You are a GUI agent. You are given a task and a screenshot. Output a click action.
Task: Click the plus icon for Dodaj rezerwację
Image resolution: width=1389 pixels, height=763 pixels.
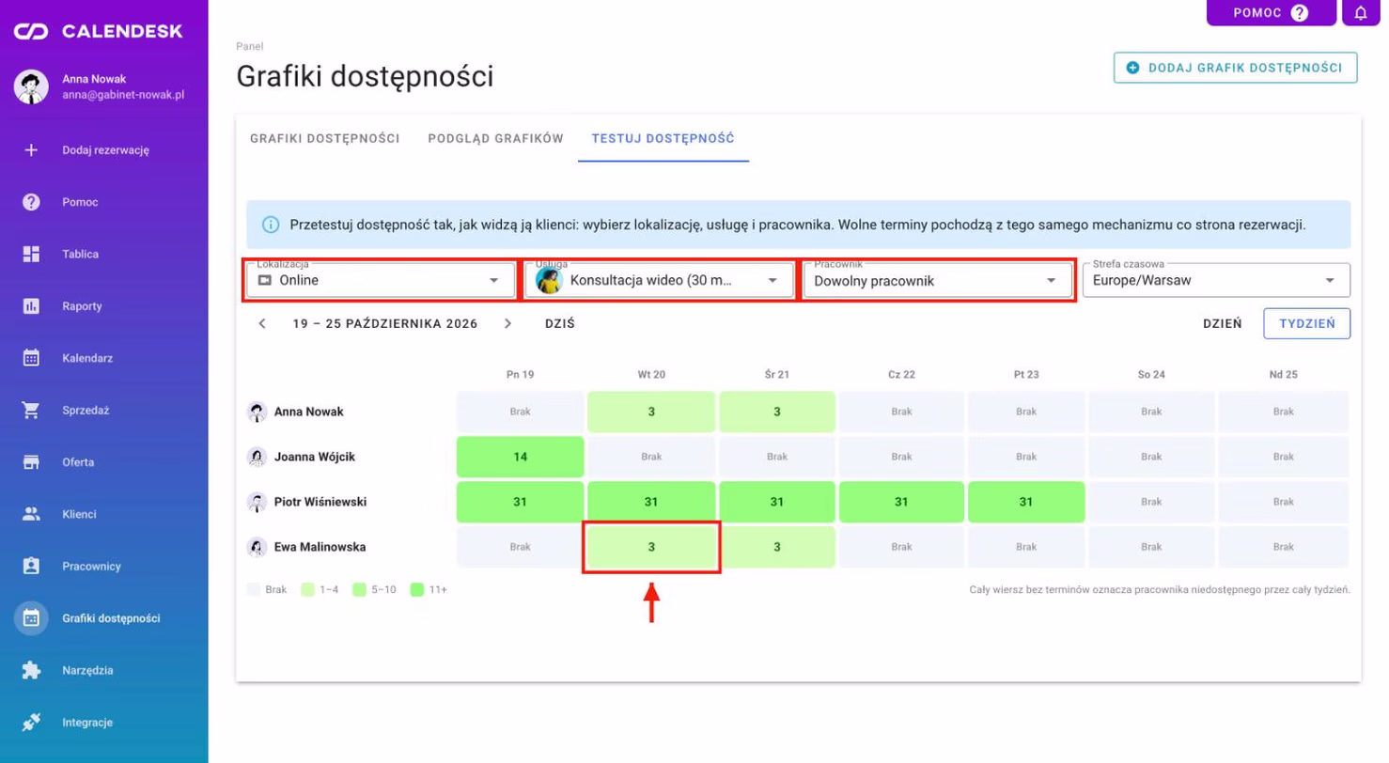click(31, 149)
